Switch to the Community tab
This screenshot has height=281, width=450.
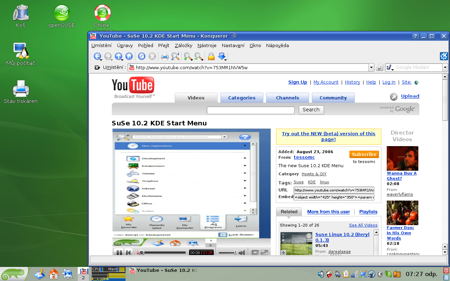pyautogui.click(x=333, y=98)
